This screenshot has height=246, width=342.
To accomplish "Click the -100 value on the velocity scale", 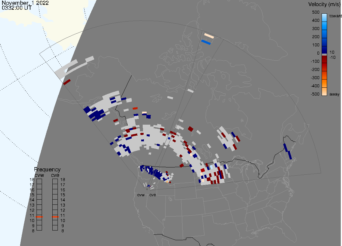I will (x=315, y=61).
